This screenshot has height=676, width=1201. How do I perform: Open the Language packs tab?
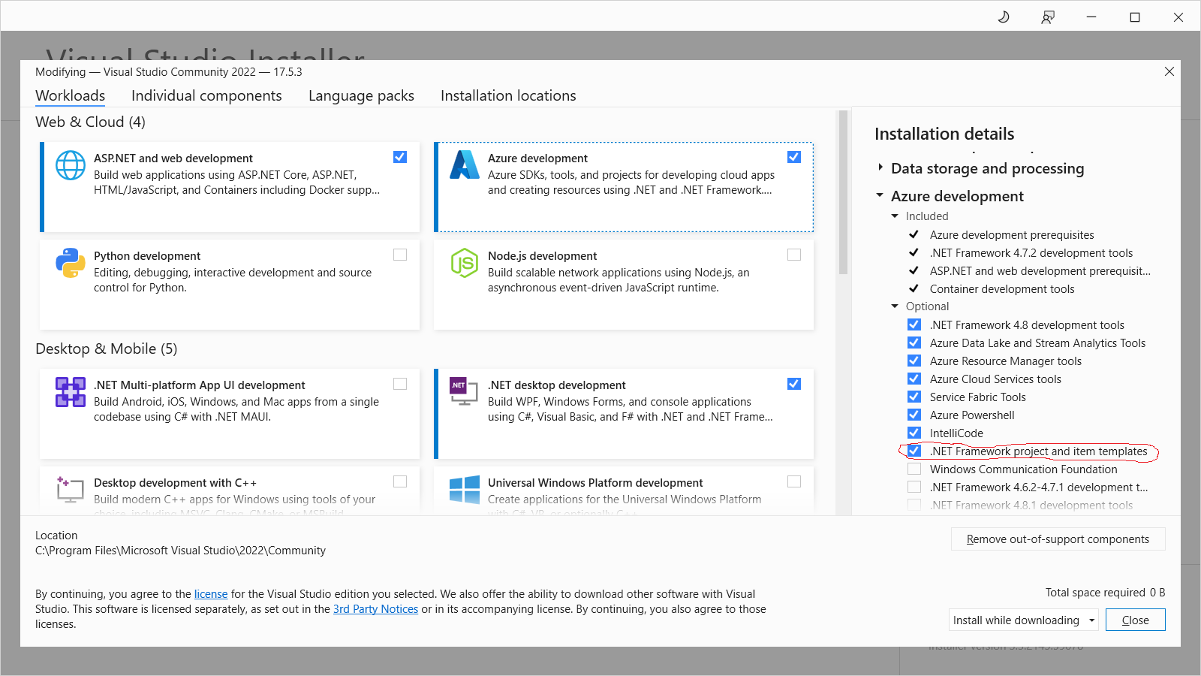361,96
